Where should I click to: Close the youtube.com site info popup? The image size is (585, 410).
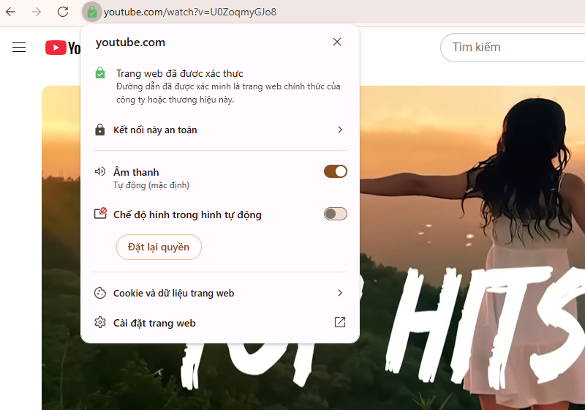pos(336,42)
